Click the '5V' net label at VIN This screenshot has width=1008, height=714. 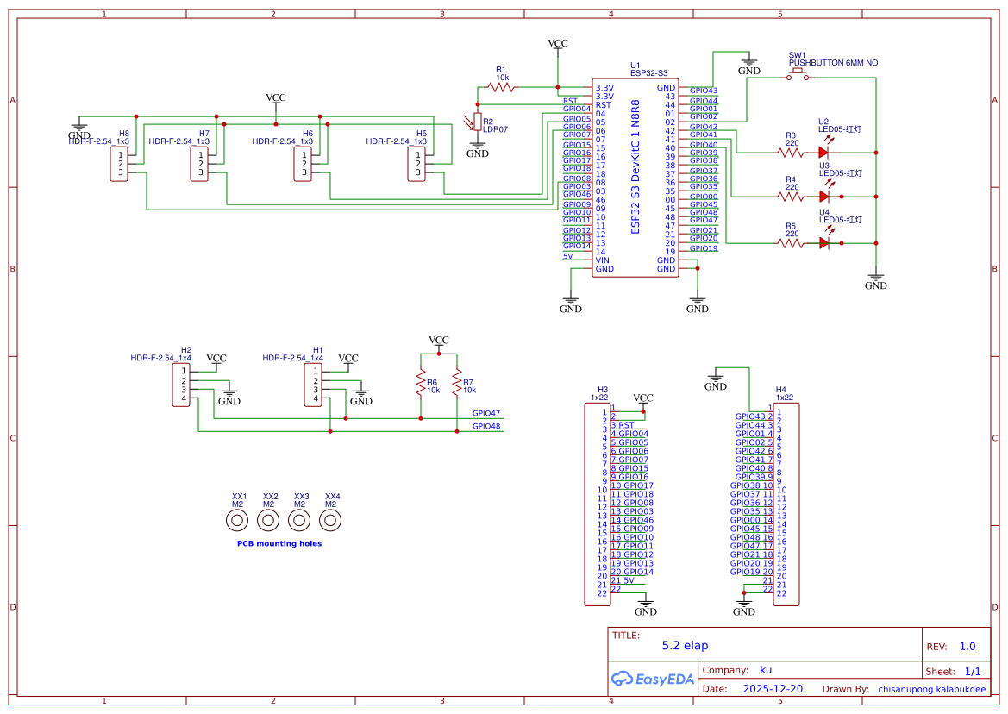(x=567, y=256)
